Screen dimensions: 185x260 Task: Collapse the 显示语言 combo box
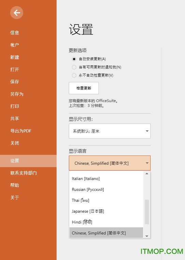110,163
